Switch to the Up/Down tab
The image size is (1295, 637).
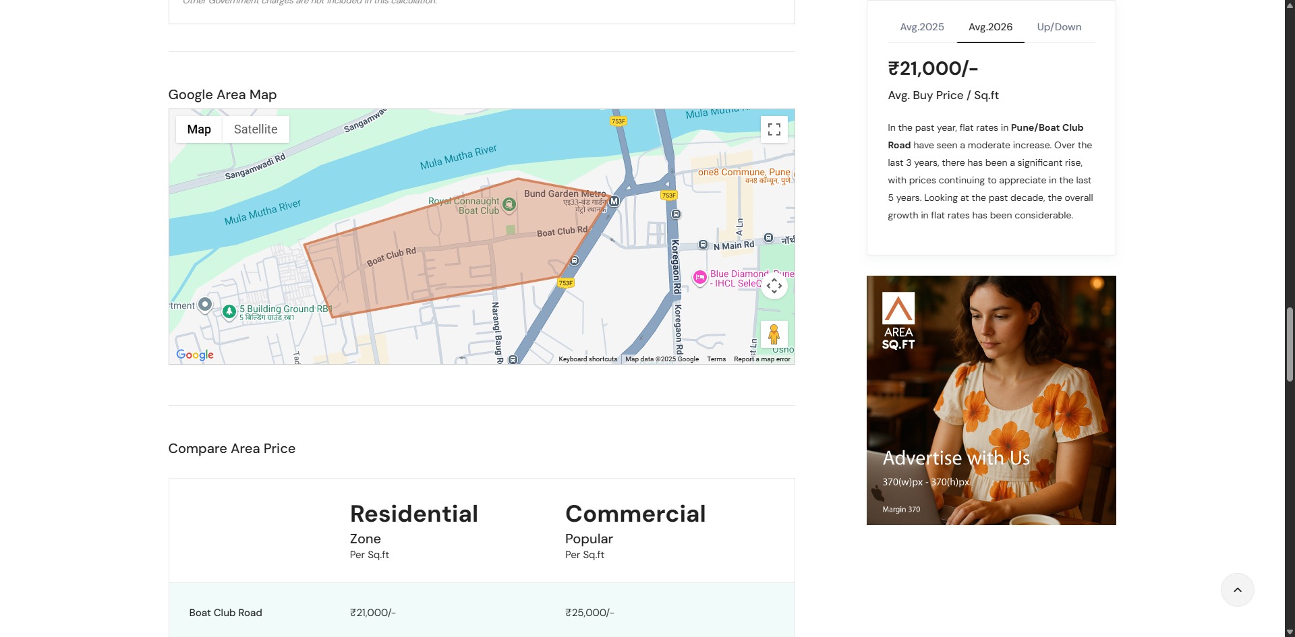(x=1059, y=27)
